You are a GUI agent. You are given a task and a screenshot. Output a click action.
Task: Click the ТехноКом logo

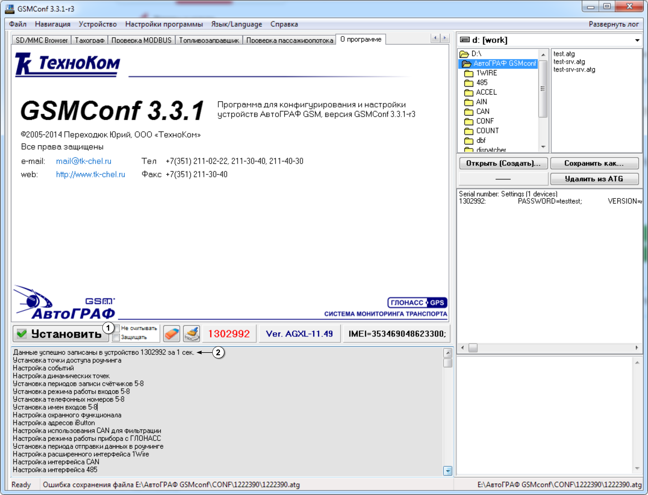click(67, 64)
